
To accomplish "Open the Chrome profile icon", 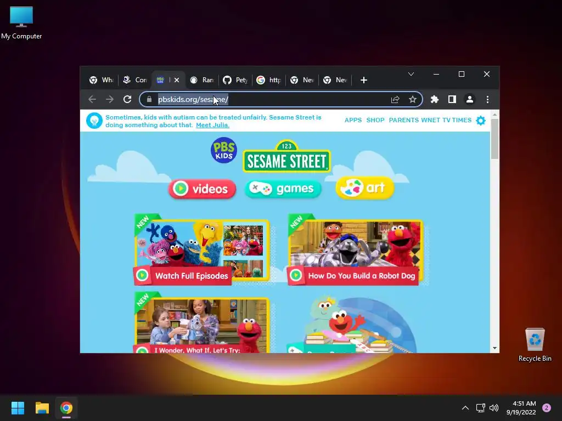I will [470, 100].
